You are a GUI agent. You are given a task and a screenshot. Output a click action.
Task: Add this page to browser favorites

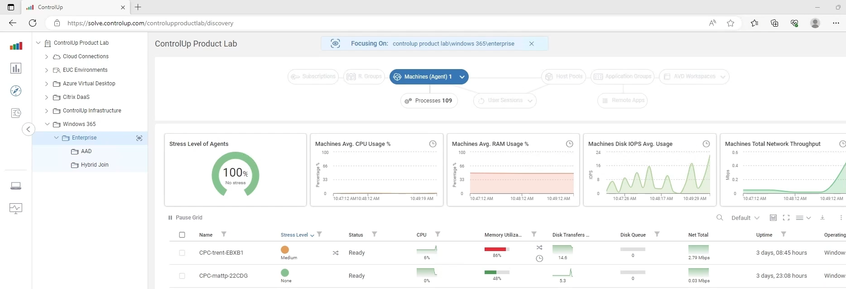point(731,23)
